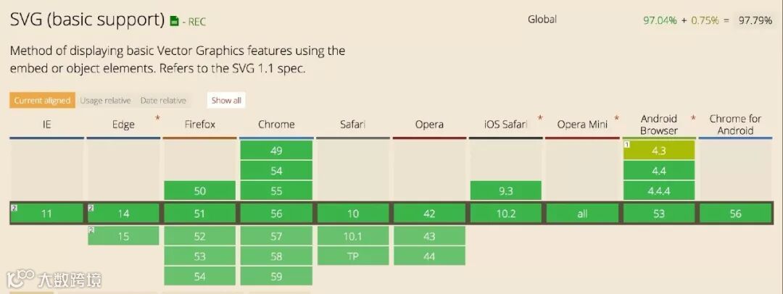Click note marker 2 on Edge 14 cell
Screen dimensions: 783x294
coord(91,208)
